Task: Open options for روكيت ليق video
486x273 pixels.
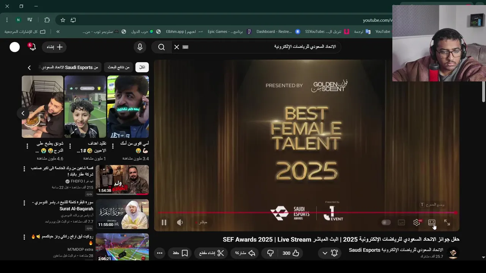Action: (24, 237)
